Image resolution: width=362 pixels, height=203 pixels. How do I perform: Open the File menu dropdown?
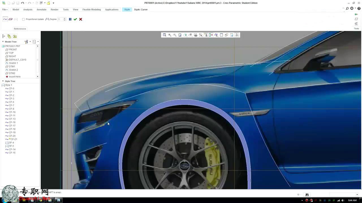[5, 10]
